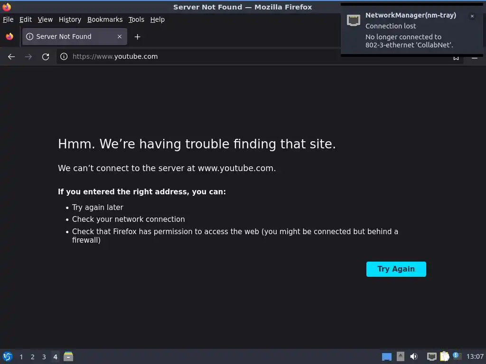Open site info icon in address bar

(64, 56)
